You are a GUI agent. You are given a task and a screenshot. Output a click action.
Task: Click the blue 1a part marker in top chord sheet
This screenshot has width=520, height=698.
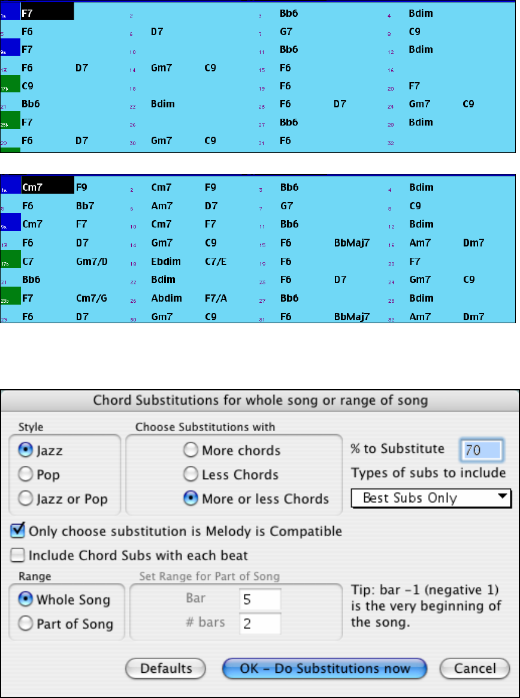coord(10,12)
